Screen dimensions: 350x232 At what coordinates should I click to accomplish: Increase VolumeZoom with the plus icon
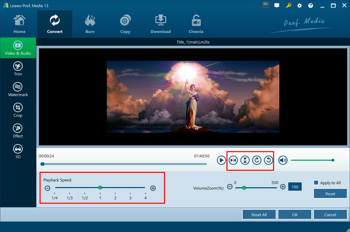[x=283, y=187]
